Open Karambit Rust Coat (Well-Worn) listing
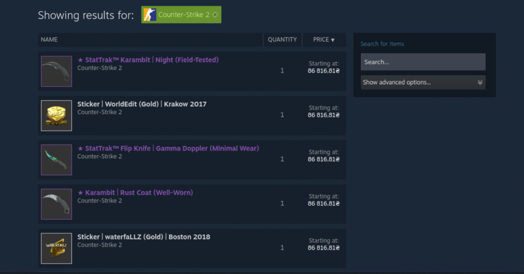Screen dimensions: 524x274 point(135,193)
